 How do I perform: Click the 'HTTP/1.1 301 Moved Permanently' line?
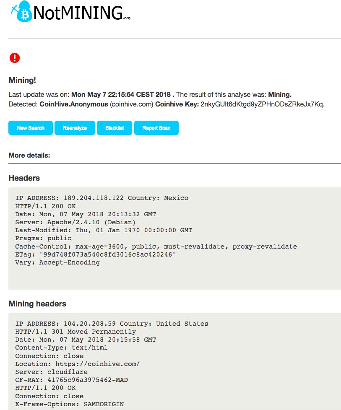coord(75,332)
